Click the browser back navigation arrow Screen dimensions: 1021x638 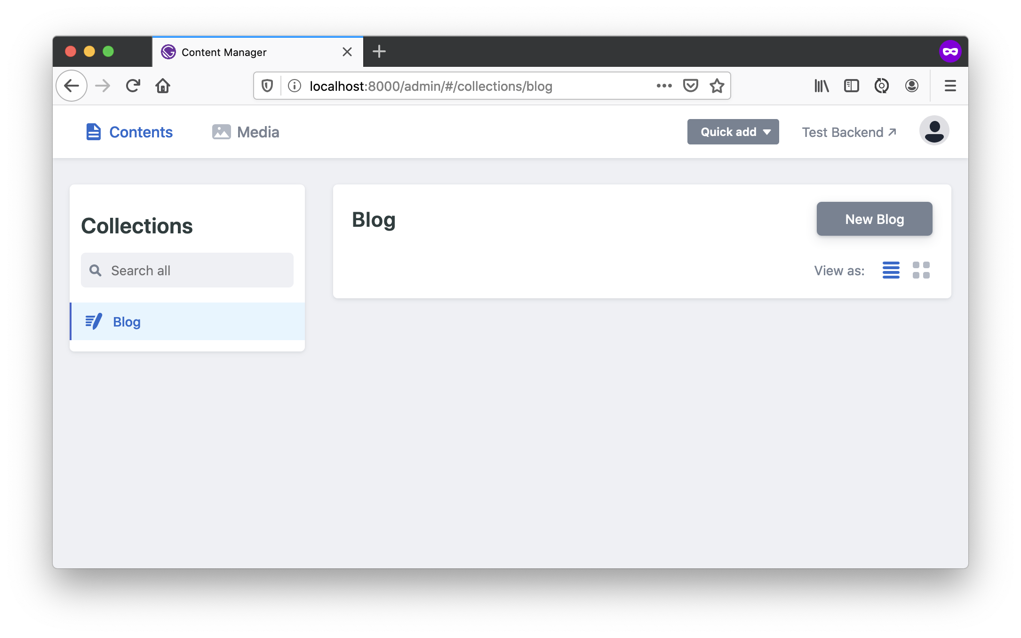tap(72, 86)
